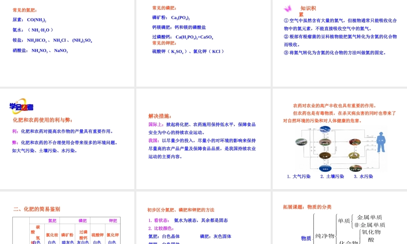Click the 氯化铵 table cell

52,235
